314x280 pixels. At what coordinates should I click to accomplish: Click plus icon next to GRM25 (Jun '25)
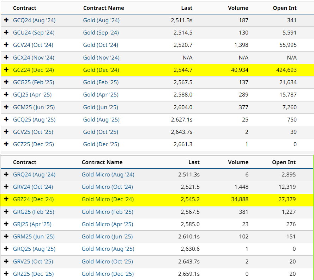6,236
